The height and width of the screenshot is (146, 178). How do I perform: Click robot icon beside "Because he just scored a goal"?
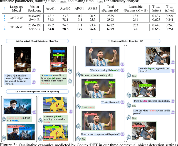click(79, 75)
